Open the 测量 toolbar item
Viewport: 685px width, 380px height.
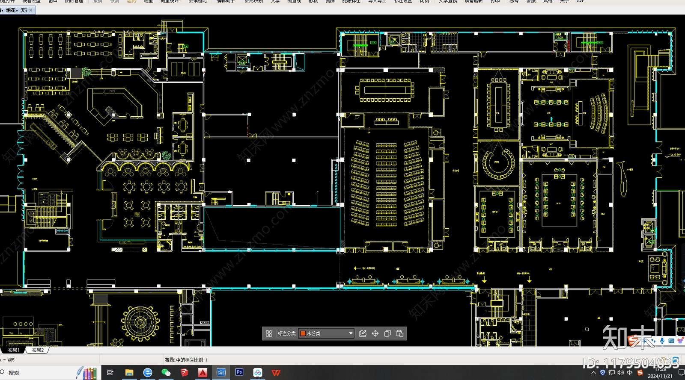[148, 1]
